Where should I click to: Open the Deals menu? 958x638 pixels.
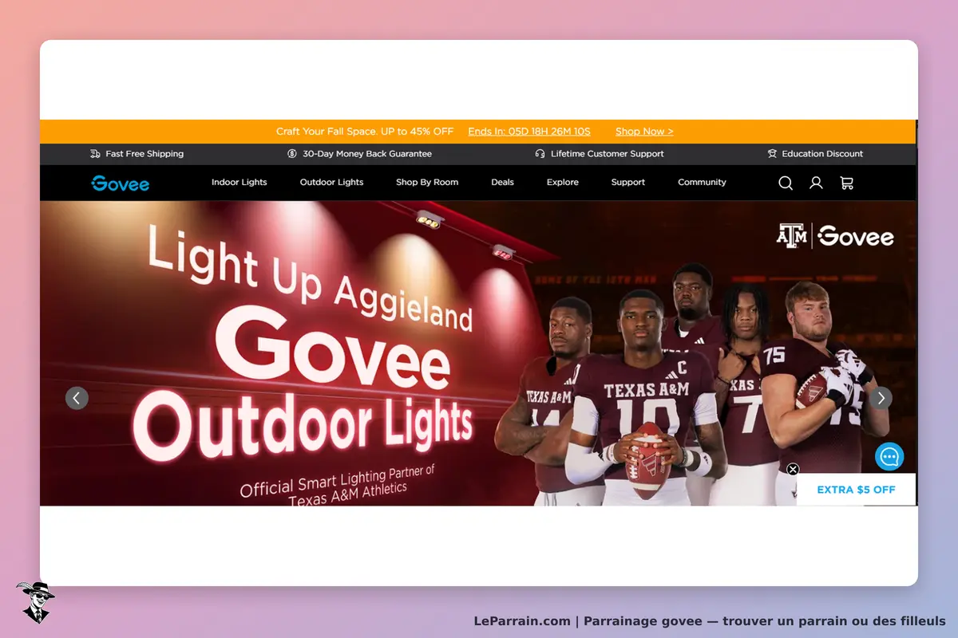pyautogui.click(x=502, y=183)
